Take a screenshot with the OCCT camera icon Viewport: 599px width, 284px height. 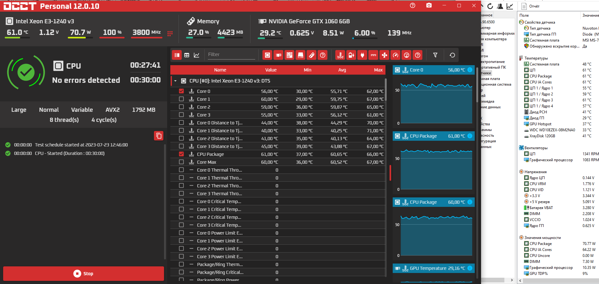pyautogui.click(x=429, y=5)
